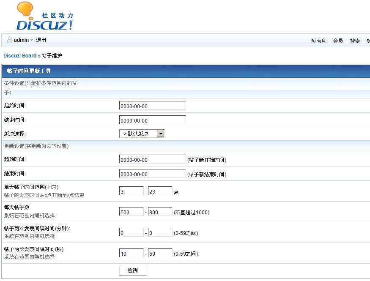
Task: Focus the condition 起始时间 date field
Action: tap(152, 106)
